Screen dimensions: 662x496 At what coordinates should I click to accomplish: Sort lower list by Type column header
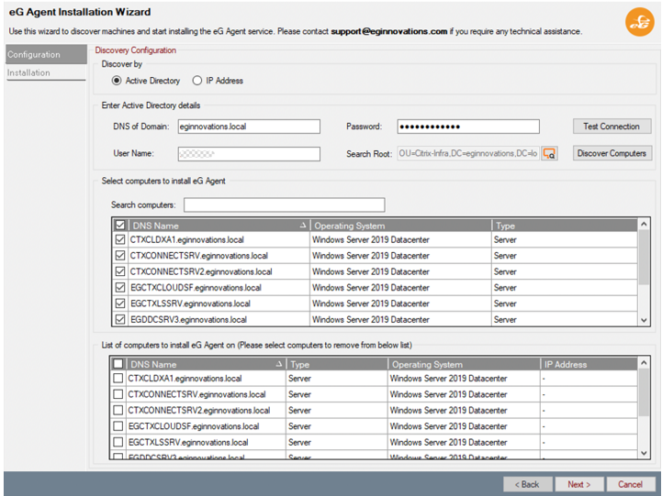click(337, 364)
